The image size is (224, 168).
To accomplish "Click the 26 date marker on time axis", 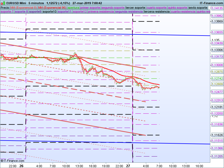I will (21, 166).
